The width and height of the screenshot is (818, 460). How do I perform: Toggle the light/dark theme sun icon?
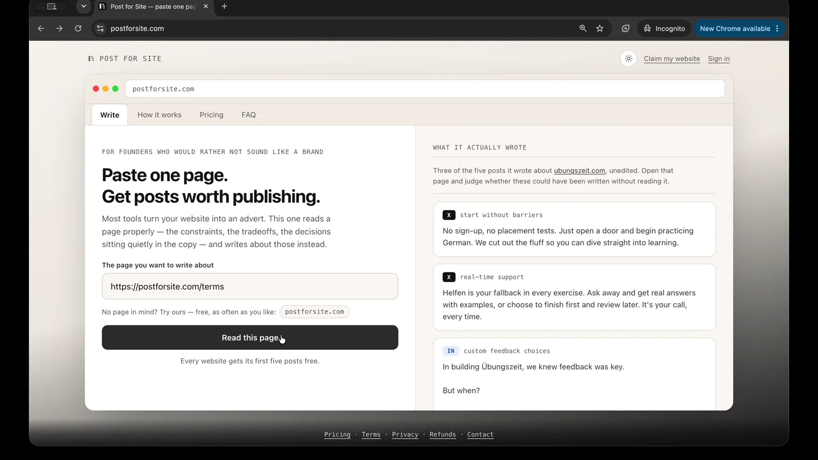click(x=628, y=58)
